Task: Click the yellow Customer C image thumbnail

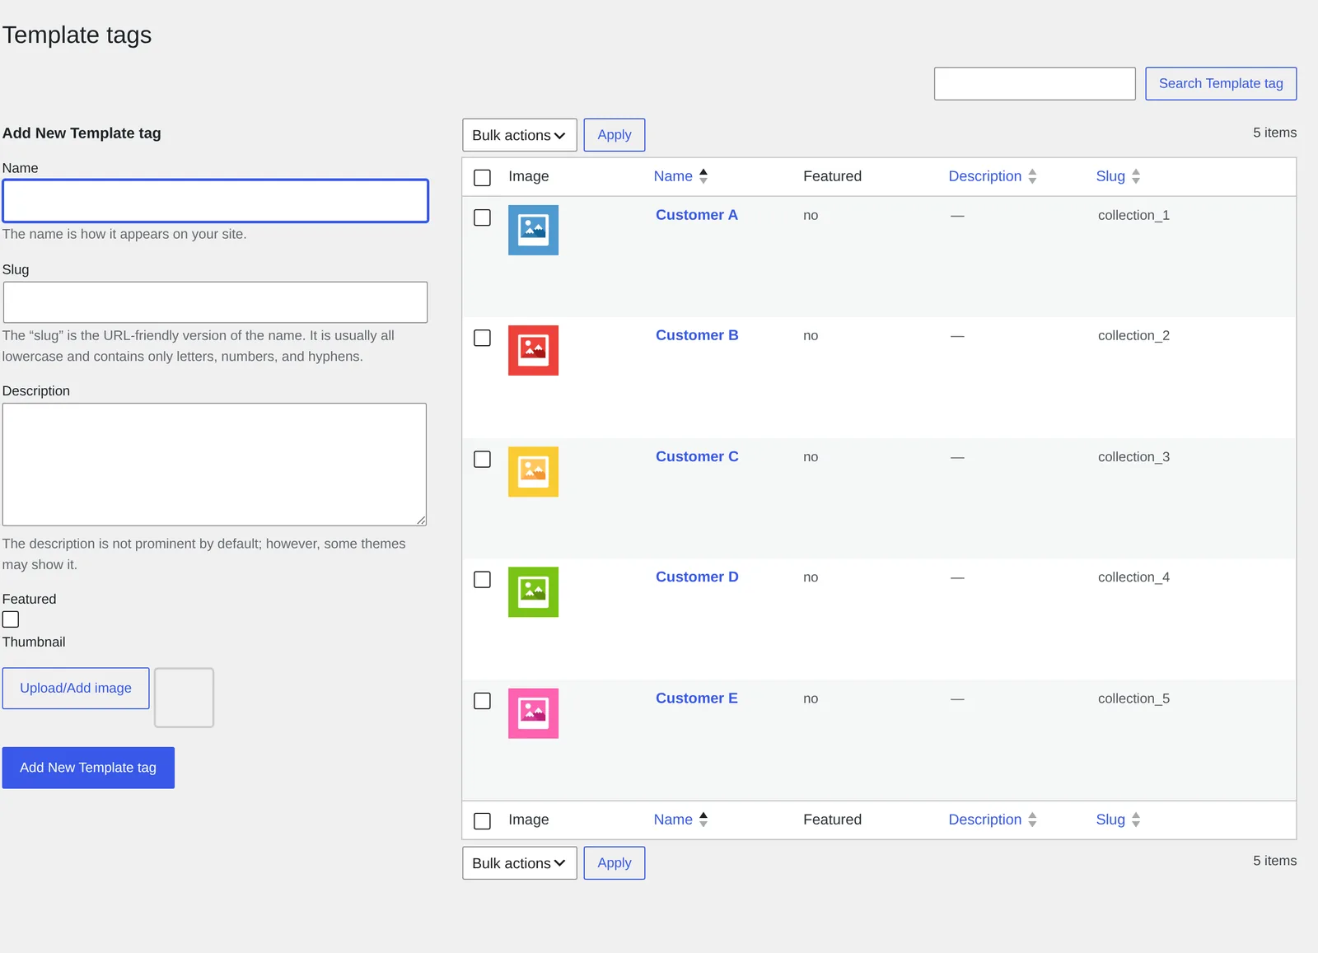Action: pyautogui.click(x=533, y=471)
